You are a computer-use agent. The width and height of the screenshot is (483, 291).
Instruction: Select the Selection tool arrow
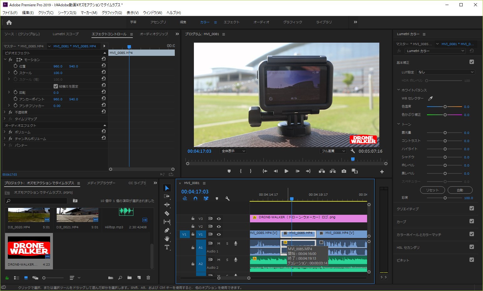pos(167,188)
